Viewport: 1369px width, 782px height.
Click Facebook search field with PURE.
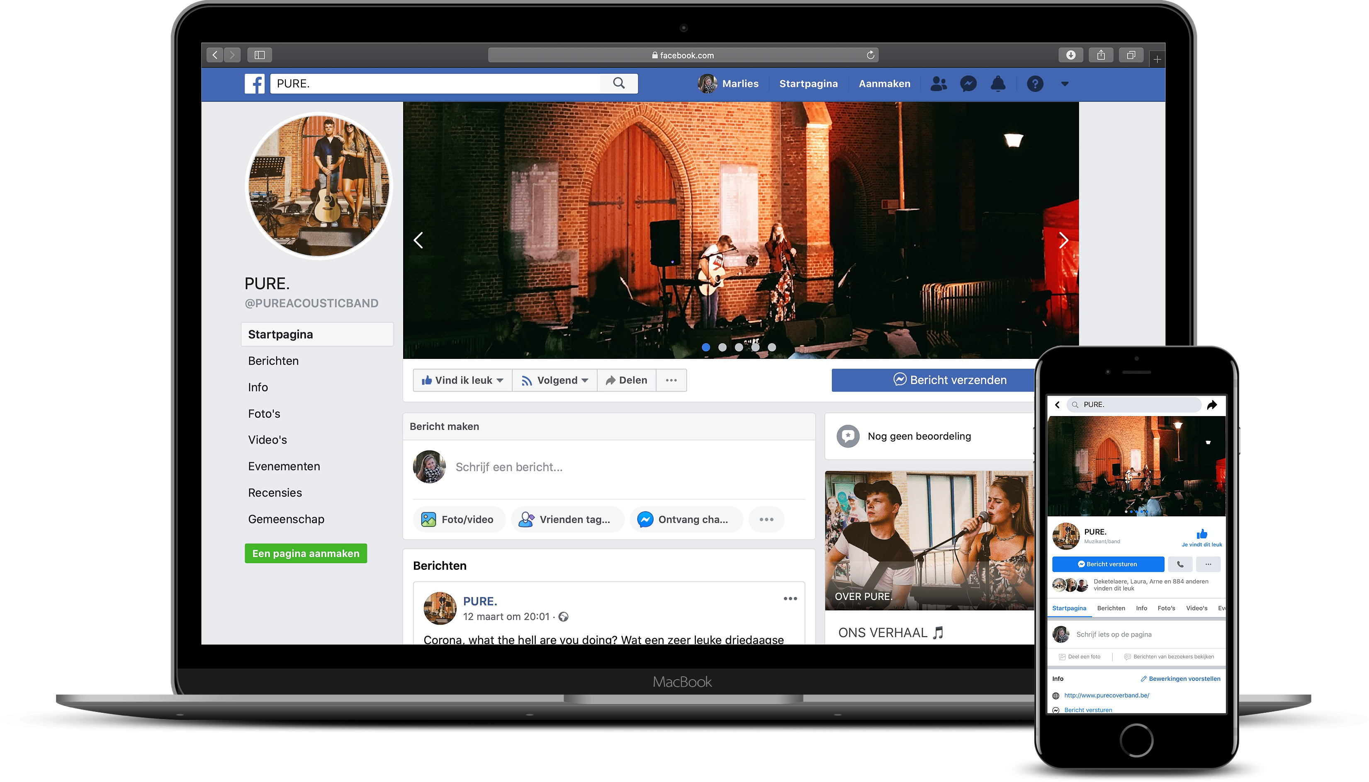[435, 83]
